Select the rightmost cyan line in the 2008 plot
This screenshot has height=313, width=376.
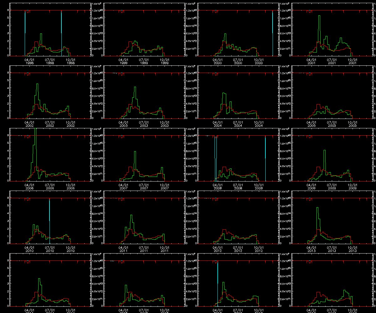265,156
